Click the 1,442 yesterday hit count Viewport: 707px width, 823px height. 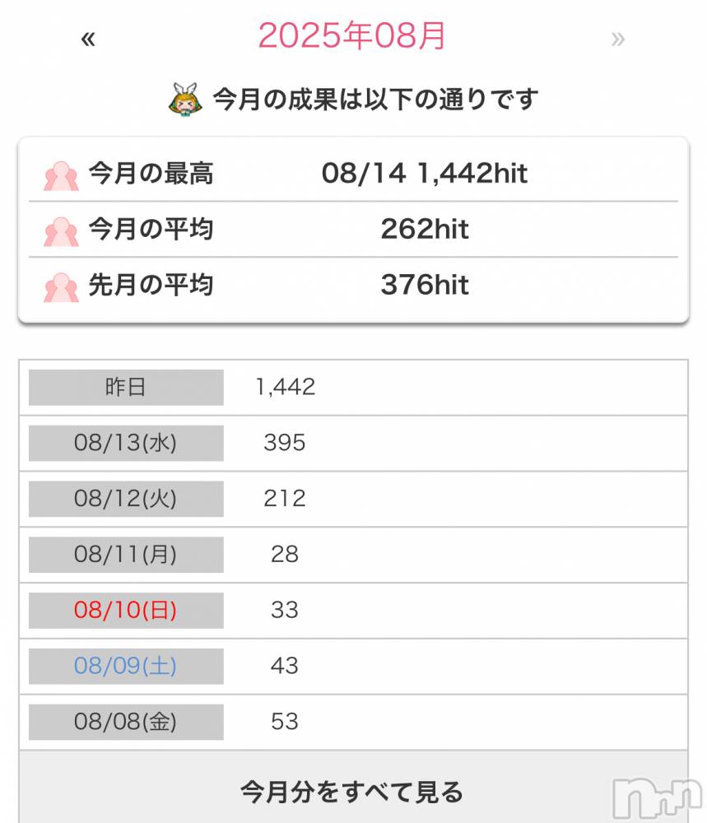(x=285, y=388)
